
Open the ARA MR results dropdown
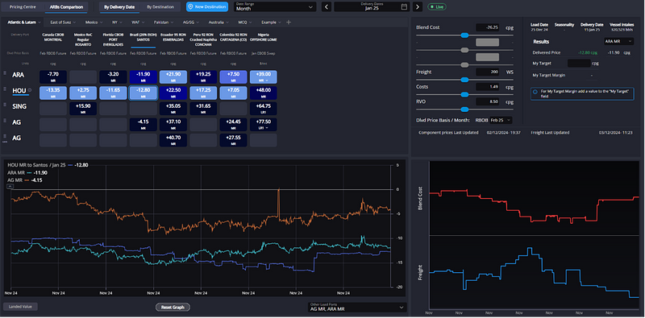click(618, 42)
